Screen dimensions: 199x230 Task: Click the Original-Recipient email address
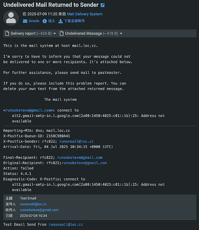[84, 163]
